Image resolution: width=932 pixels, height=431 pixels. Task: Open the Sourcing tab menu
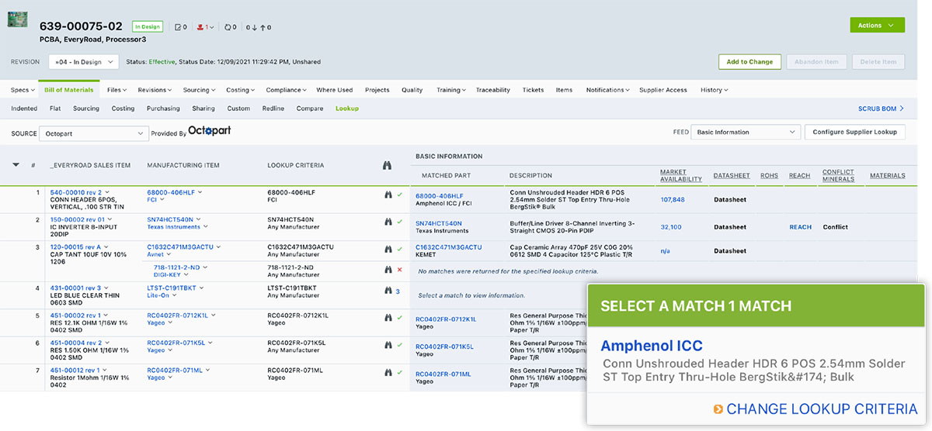199,90
